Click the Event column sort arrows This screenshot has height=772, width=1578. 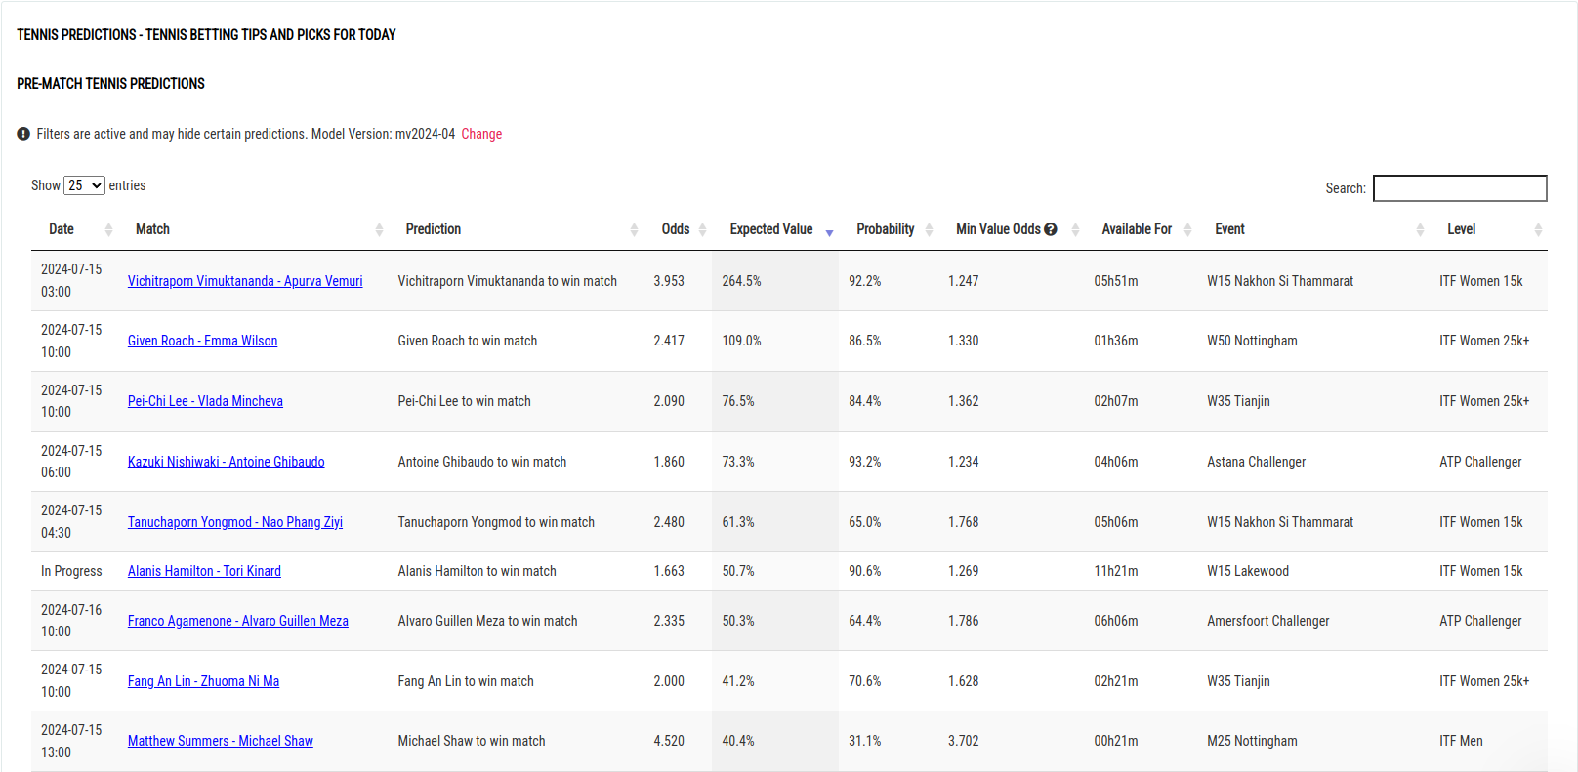(x=1420, y=229)
